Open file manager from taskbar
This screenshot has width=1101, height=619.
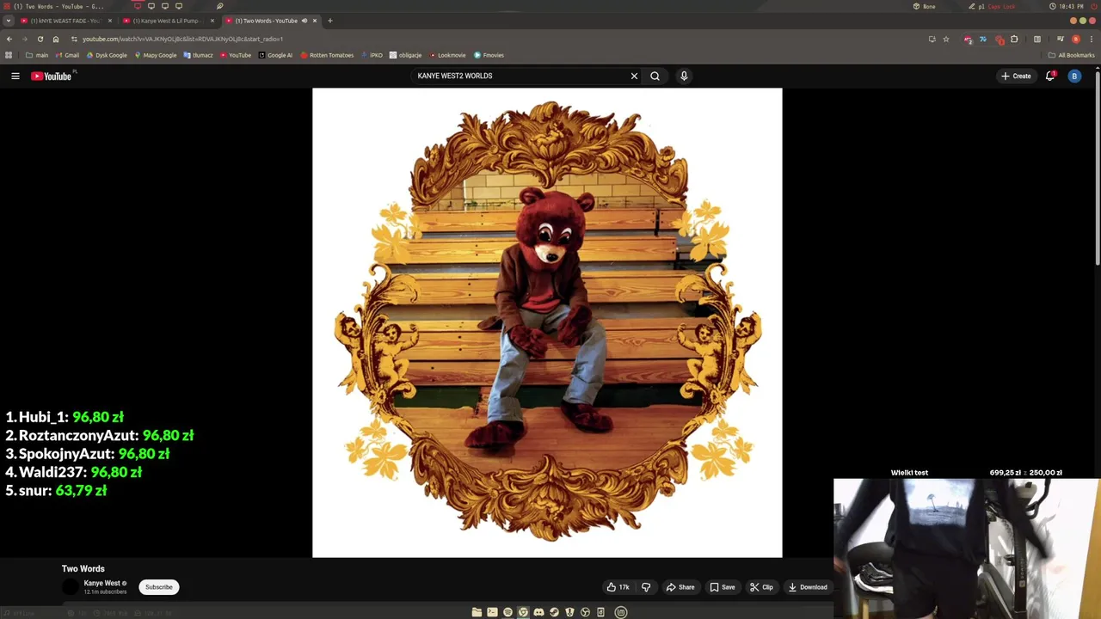click(x=477, y=612)
